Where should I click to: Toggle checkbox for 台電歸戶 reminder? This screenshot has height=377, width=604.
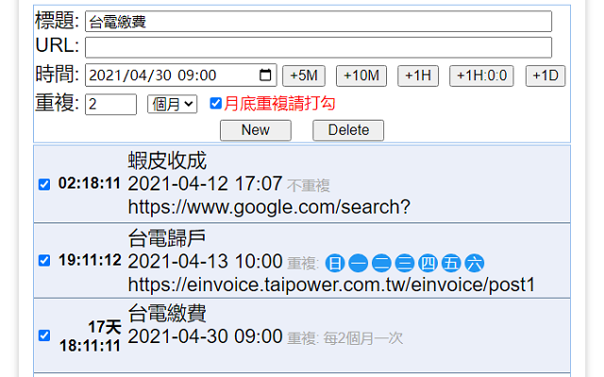[44, 260]
